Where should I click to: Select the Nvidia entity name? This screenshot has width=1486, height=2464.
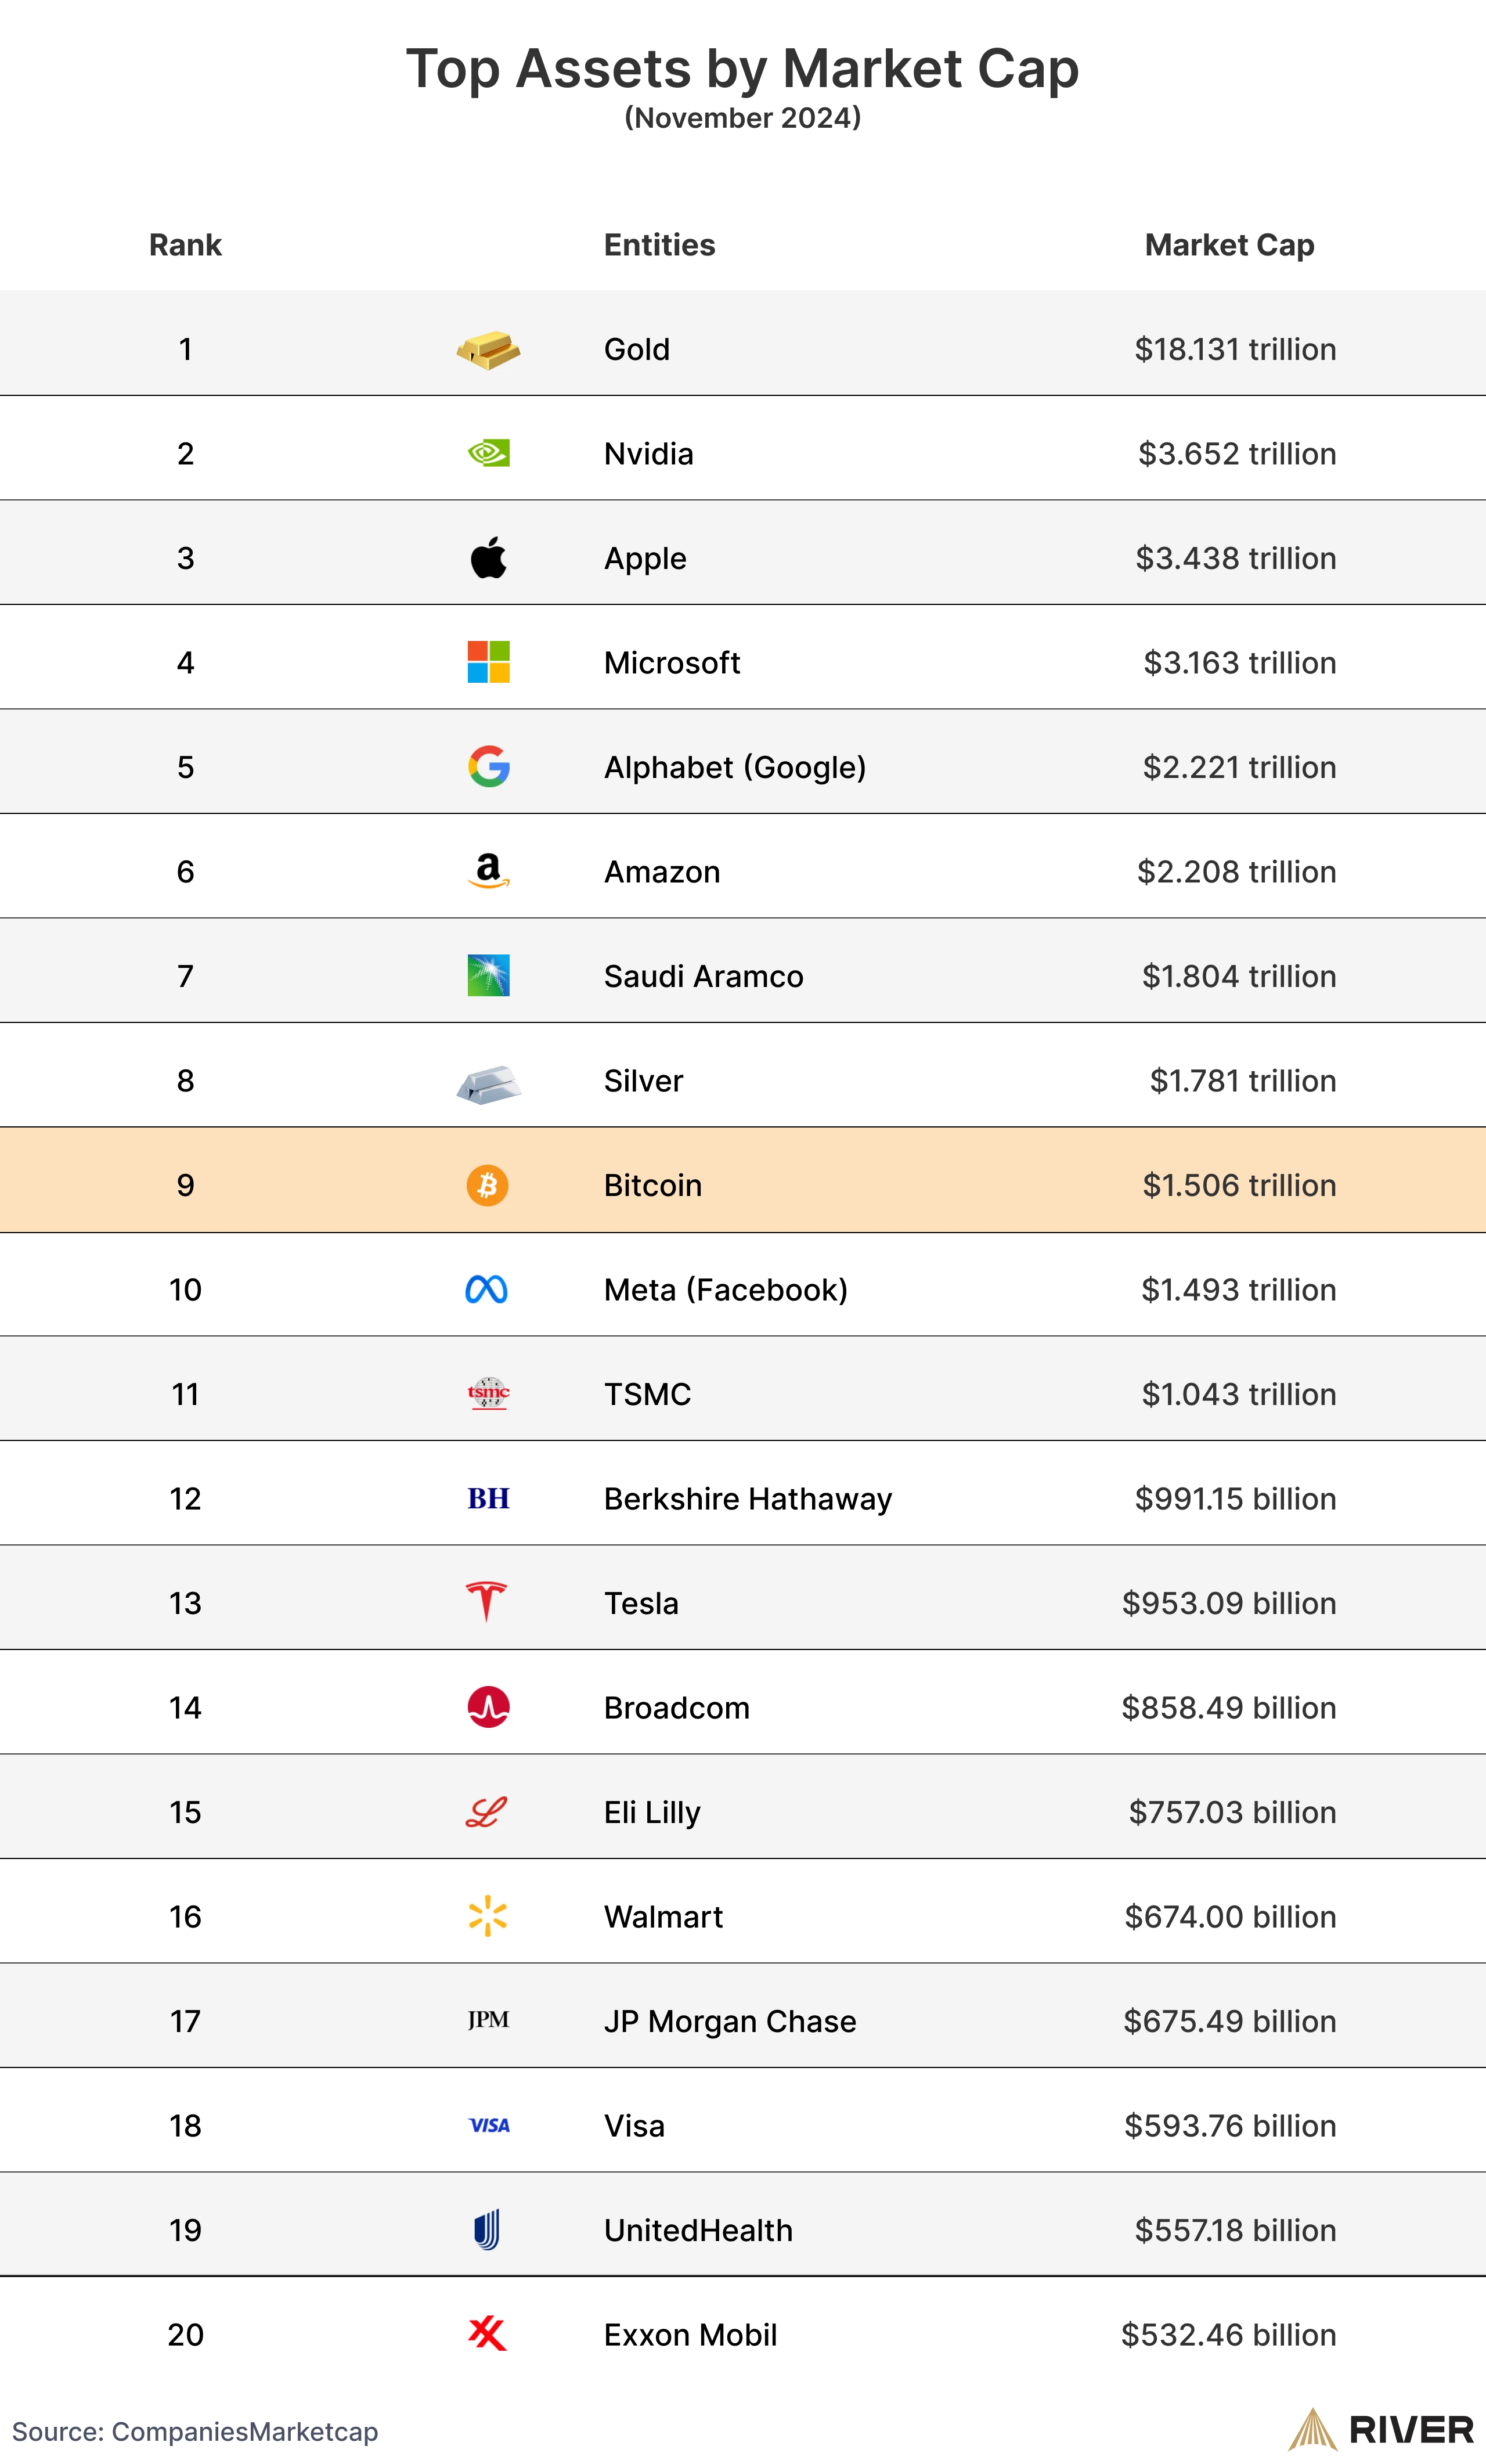pos(648,453)
